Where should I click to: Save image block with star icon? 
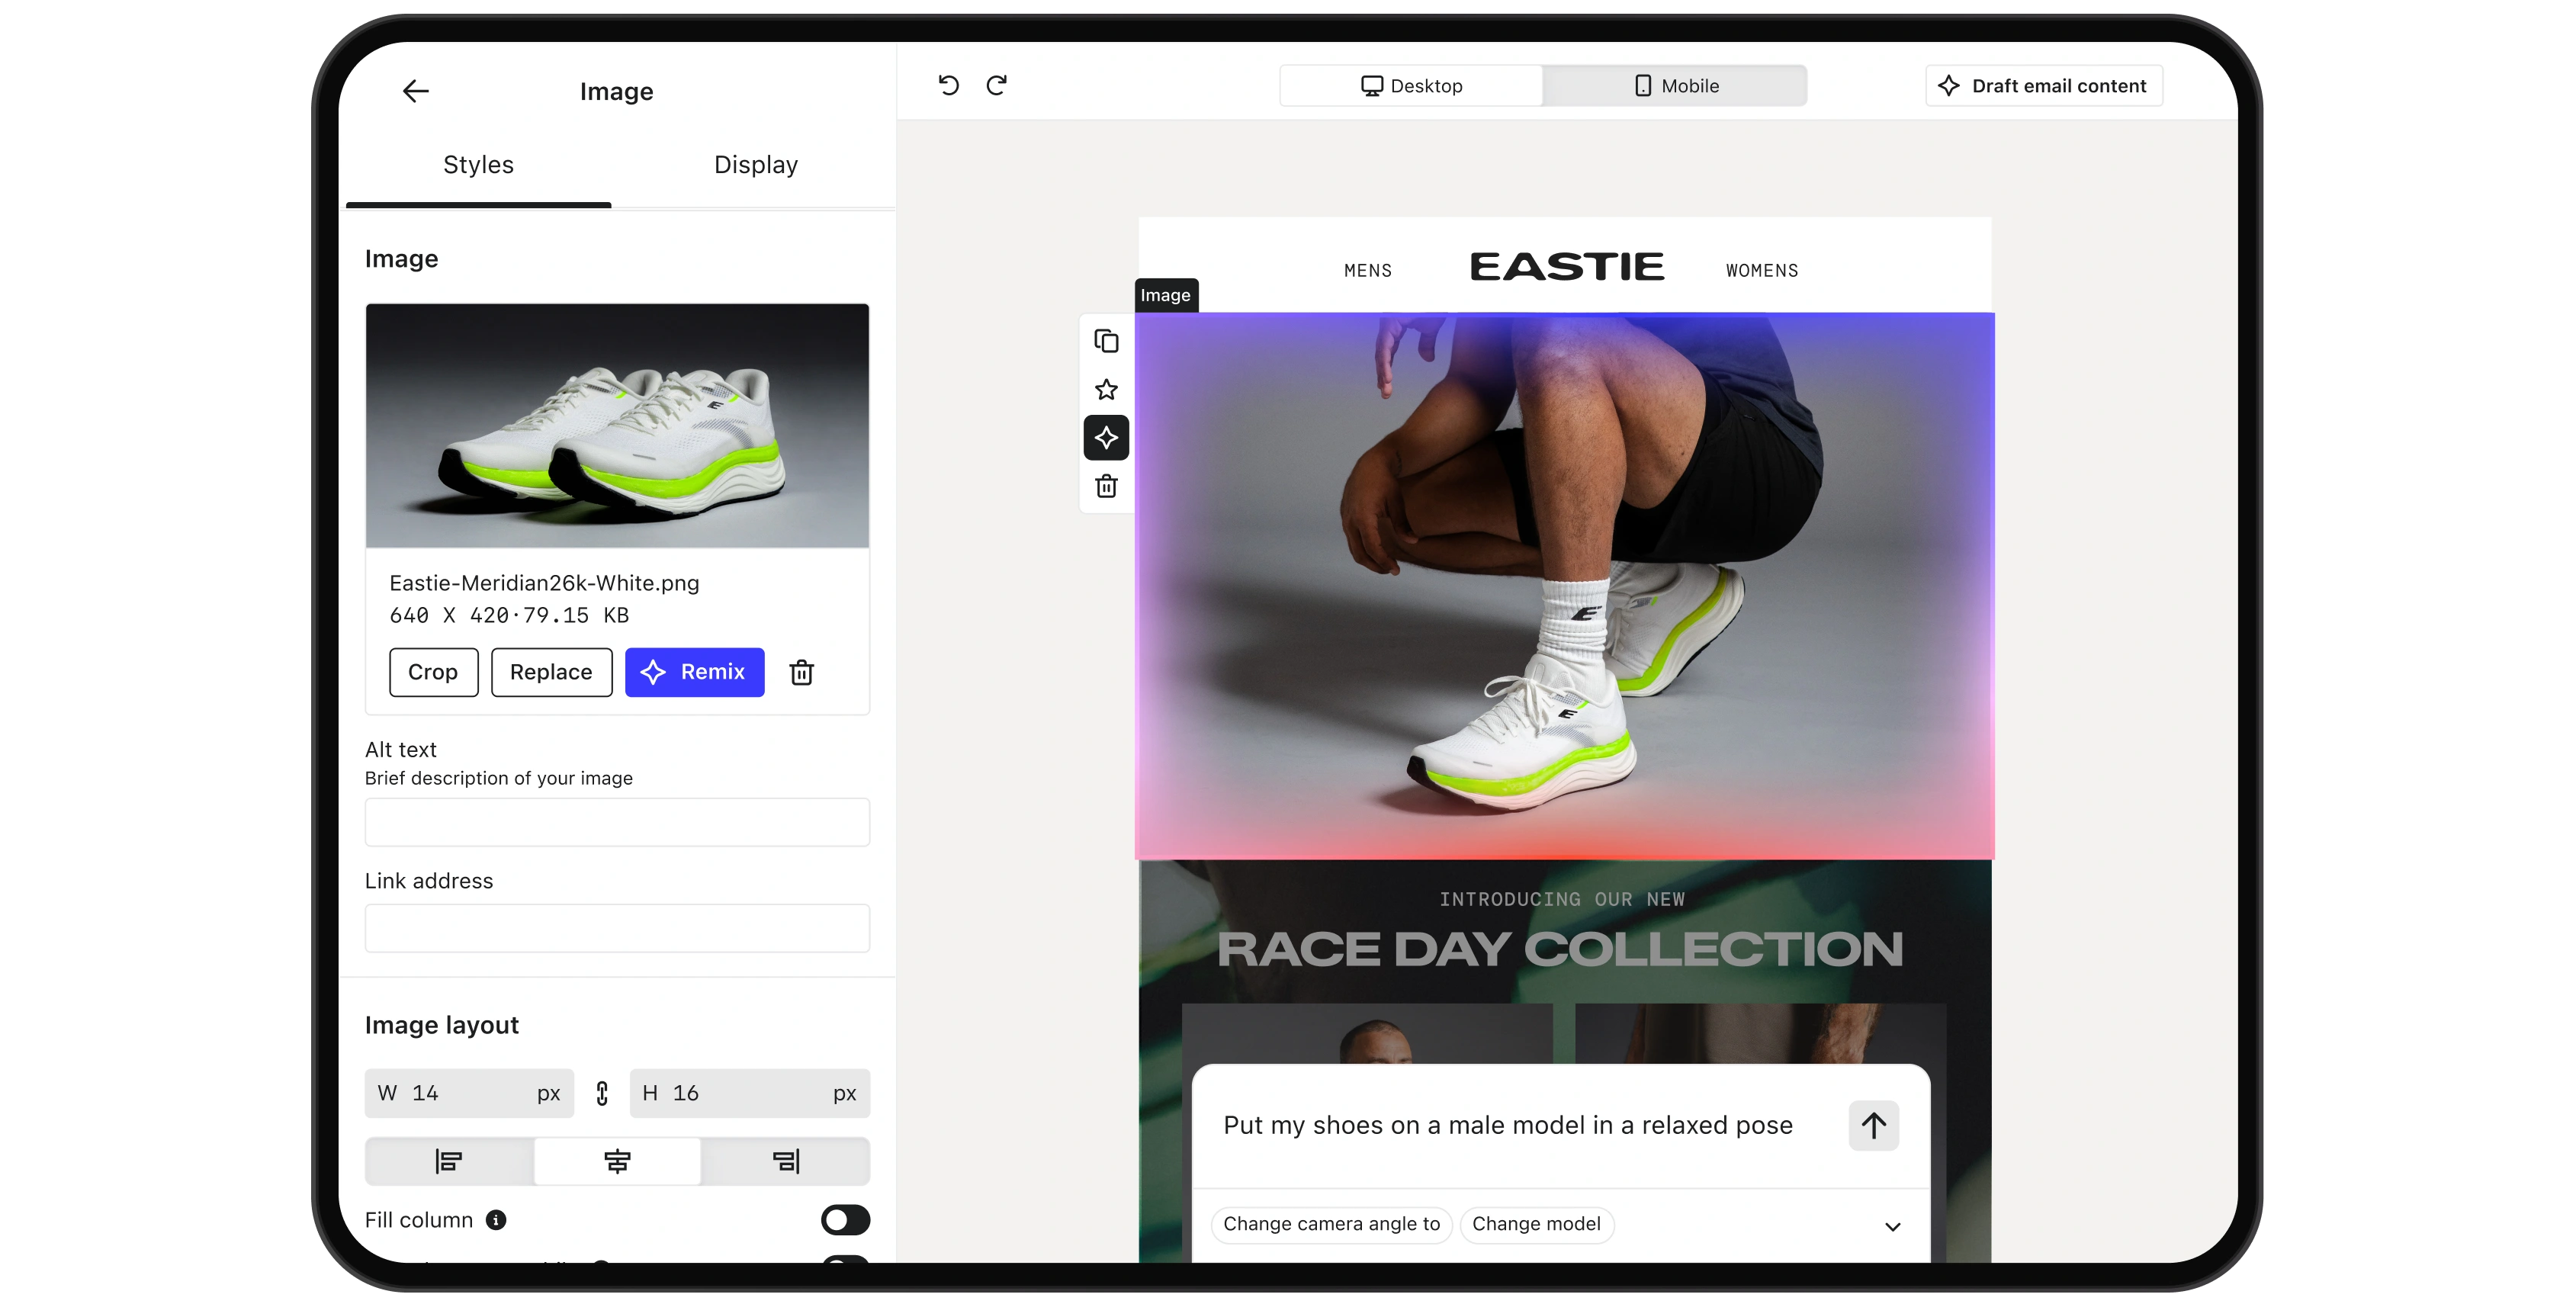(1106, 389)
